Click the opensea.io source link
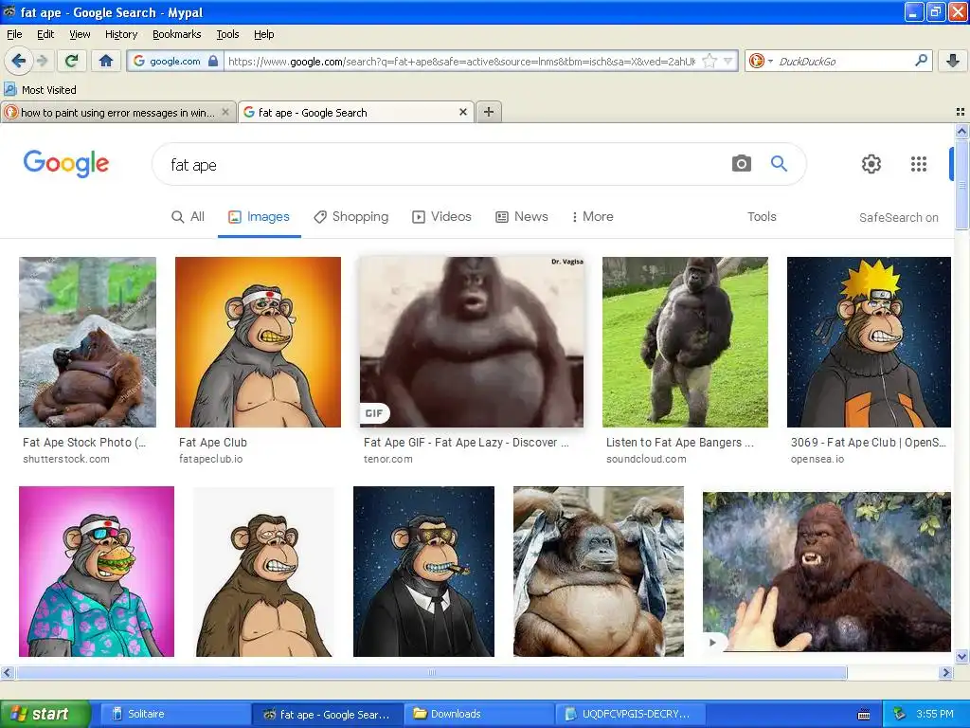This screenshot has width=970, height=728. point(817,459)
